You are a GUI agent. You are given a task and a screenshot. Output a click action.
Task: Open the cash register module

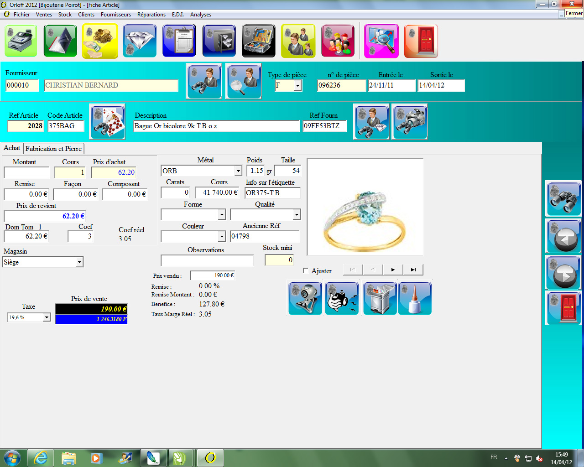pos(21,41)
